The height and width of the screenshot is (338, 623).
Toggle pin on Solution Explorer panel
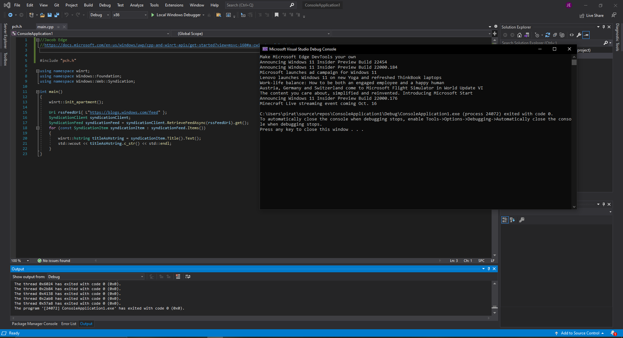[x=604, y=27]
